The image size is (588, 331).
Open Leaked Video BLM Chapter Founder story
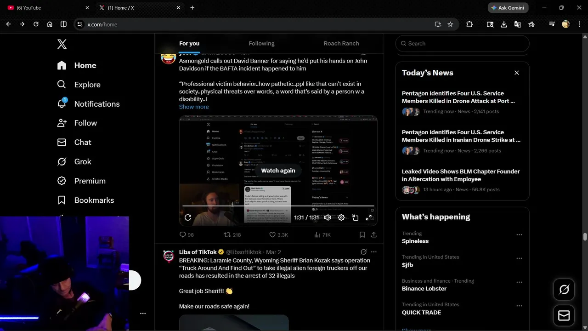pos(461,175)
